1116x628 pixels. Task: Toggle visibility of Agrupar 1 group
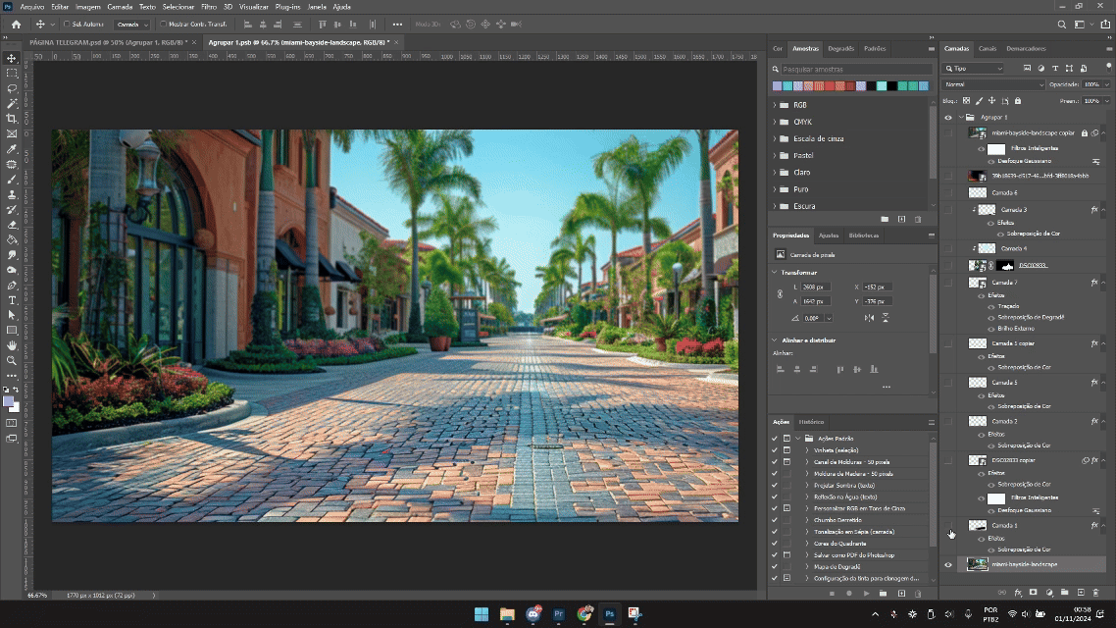(x=948, y=118)
